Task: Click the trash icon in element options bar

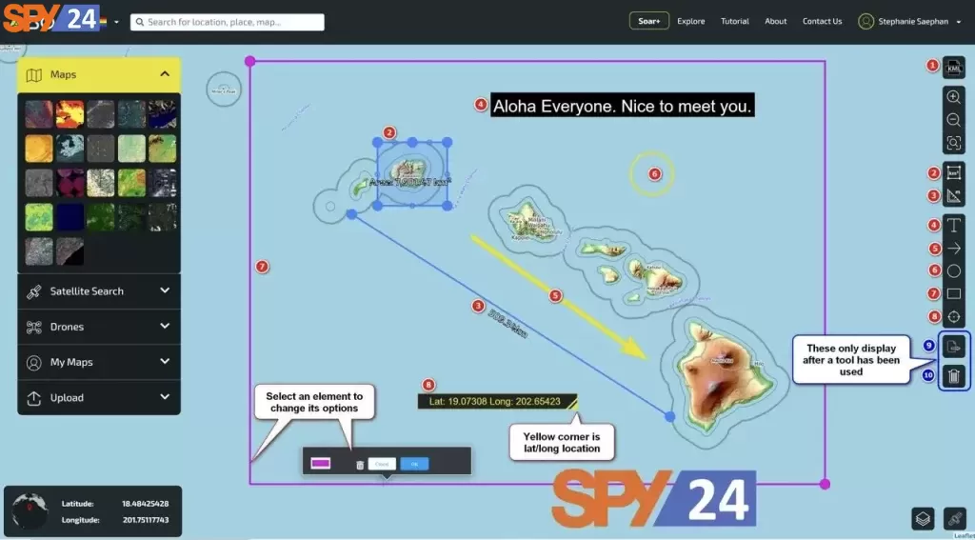Action: (x=359, y=465)
